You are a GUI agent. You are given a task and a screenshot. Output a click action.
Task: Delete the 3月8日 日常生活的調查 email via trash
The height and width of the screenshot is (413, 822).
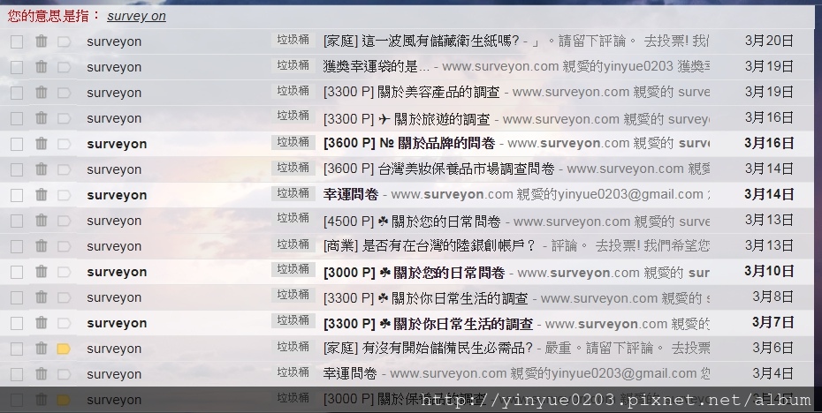pyautogui.click(x=42, y=297)
